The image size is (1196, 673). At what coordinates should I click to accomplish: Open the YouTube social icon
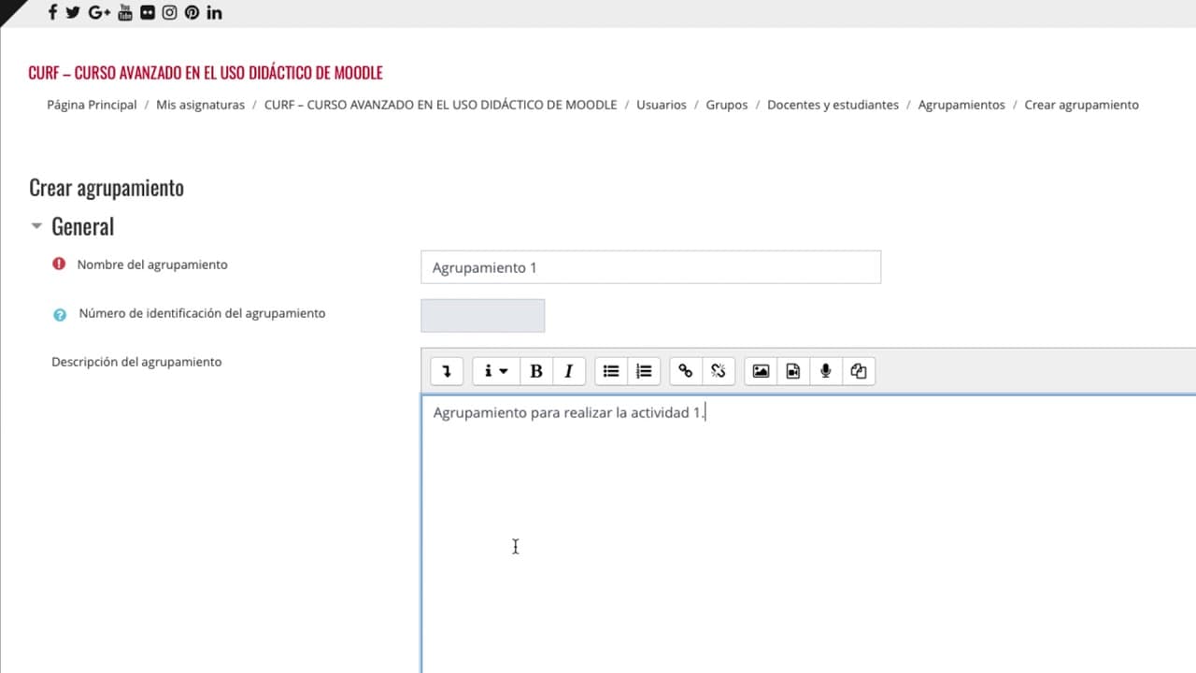click(x=125, y=12)
